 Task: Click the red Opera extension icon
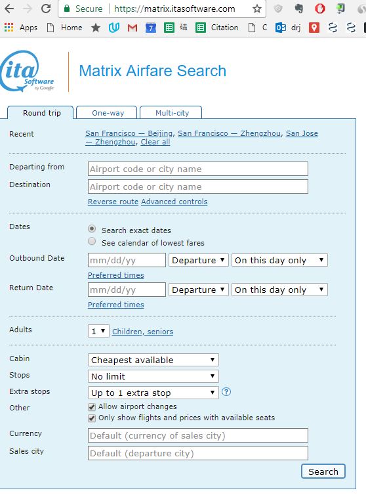(319, 9)
